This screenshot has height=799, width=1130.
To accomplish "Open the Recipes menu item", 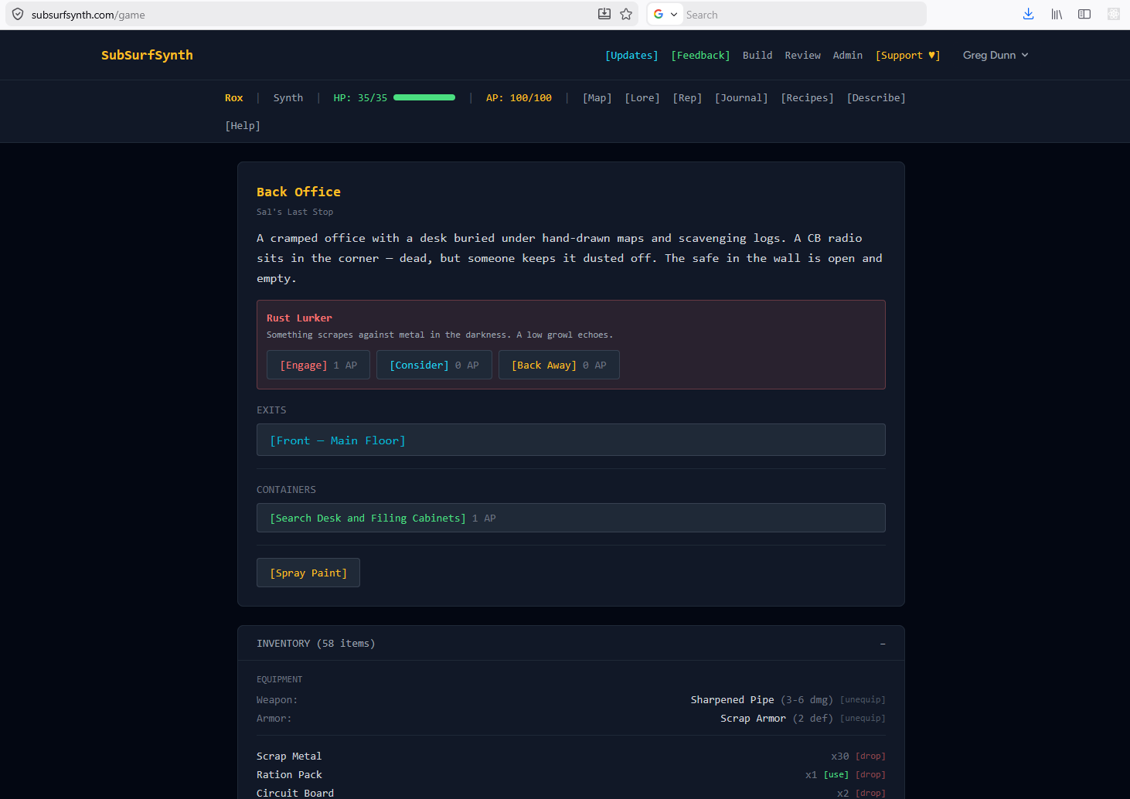I will click(x=807, y=98).
